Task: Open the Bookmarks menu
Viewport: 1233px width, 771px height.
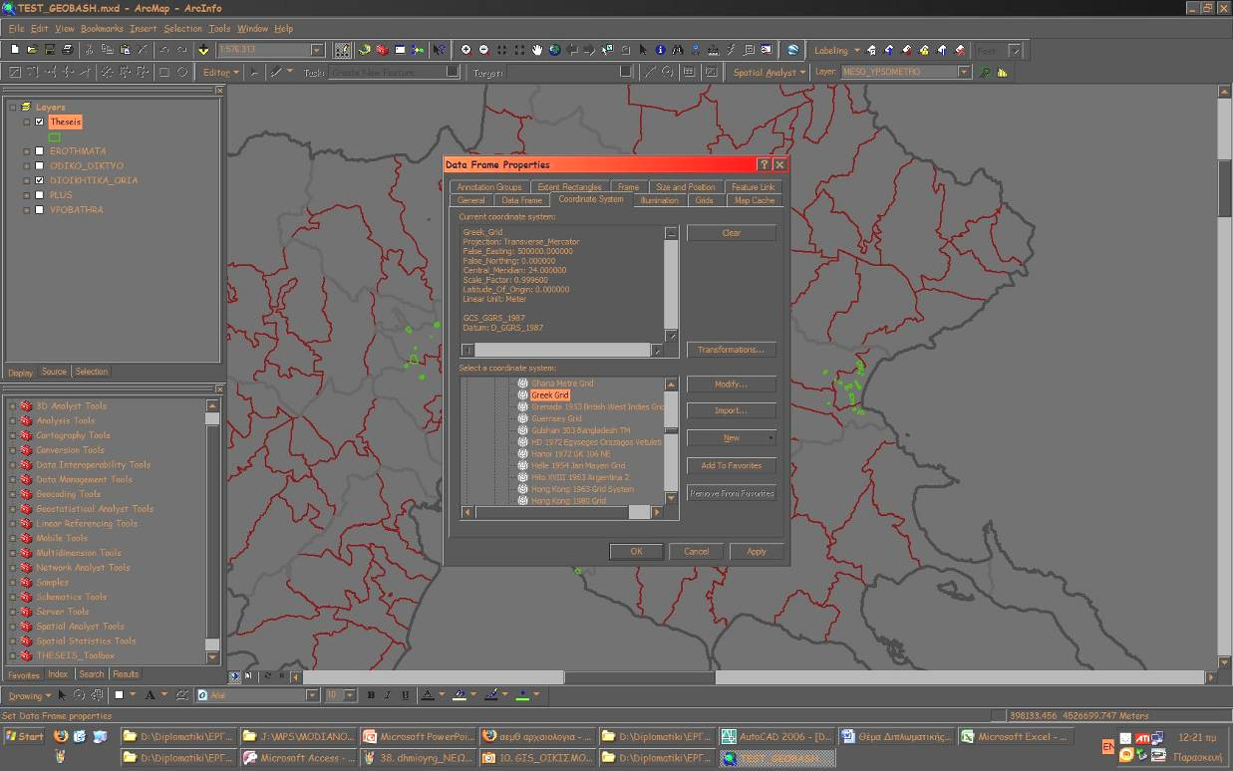Action: (x=102, y=29)
